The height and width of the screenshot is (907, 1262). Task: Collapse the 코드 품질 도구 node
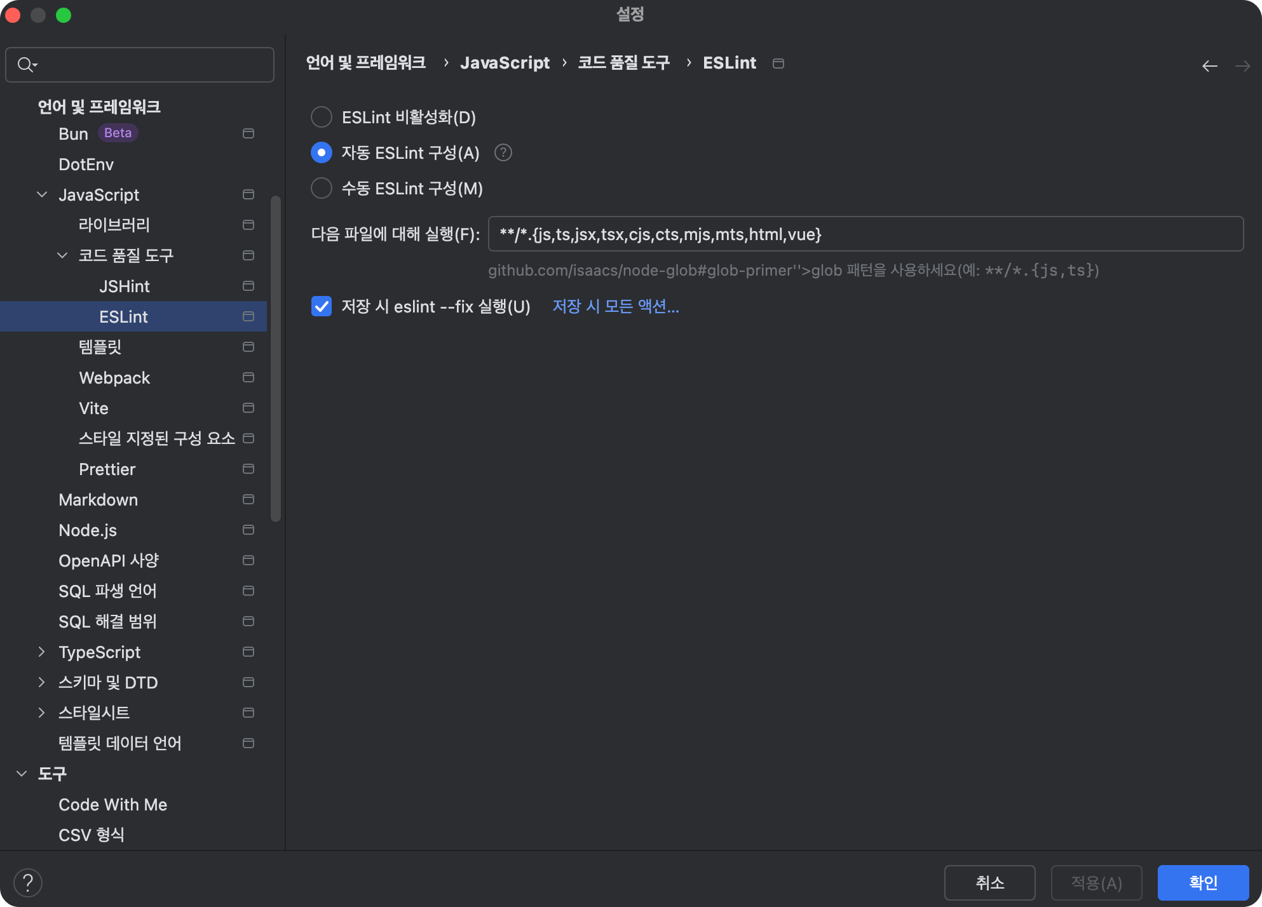click(62, 255)
